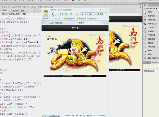The height and width of the screenshot is (117, 159).
Task: Insert 密码输入 from jQuery Mobile panel
Action: (152, 32)
